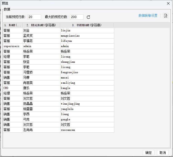Select 经理 in the licong row
Viewport: 173px width, 157px height.
click(13, 57)
